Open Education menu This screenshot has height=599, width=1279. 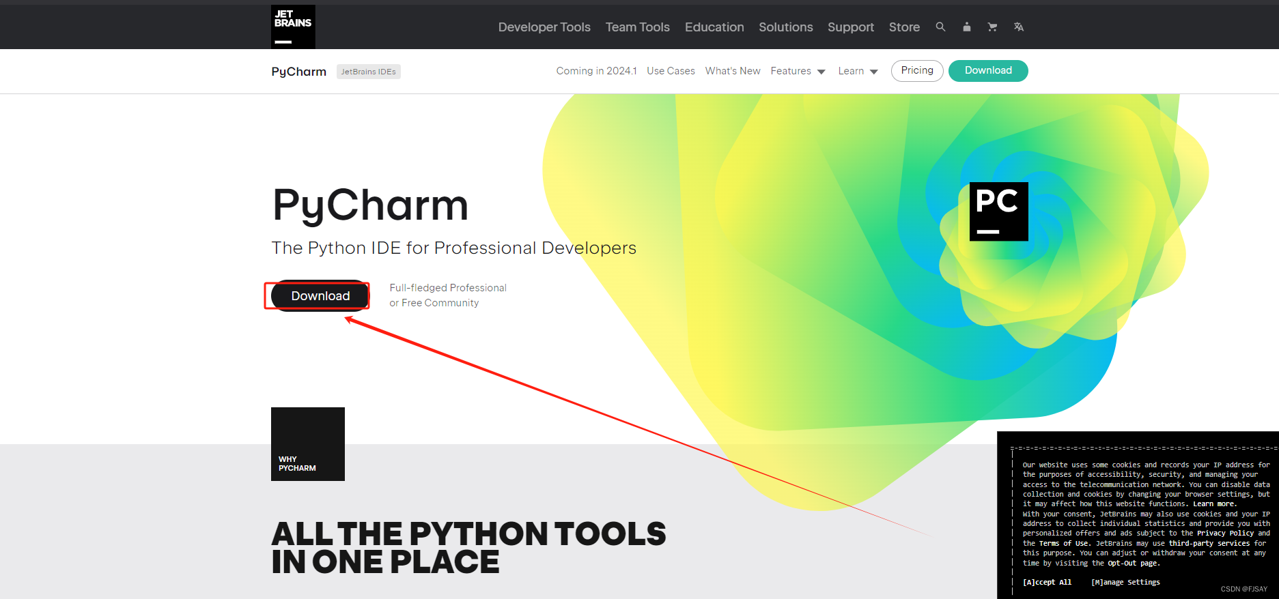pyautogui.click(x=714, y=27)
